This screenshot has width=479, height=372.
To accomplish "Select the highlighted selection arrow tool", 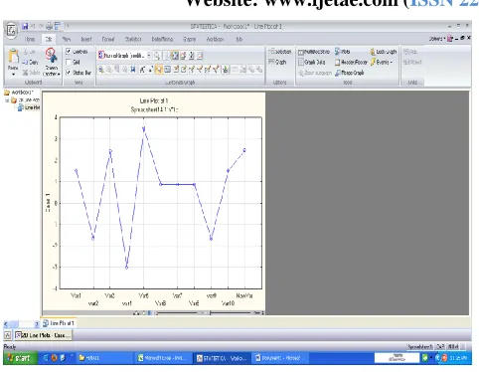I will 159,70.
